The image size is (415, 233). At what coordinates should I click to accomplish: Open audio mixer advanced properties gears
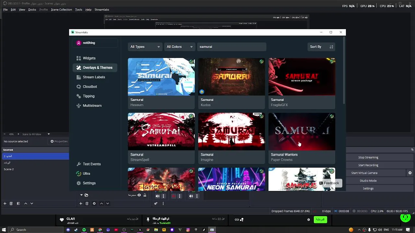[x=156, y=204]
